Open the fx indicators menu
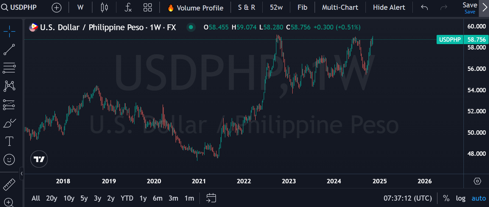The height and width of the screenshot is (207, 489). (x=128, y=8)
